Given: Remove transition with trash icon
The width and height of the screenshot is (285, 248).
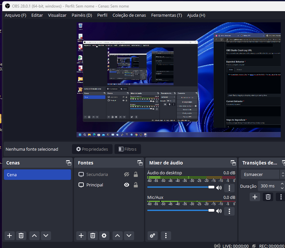Looking at the screenshot, I should pos(268,197).
